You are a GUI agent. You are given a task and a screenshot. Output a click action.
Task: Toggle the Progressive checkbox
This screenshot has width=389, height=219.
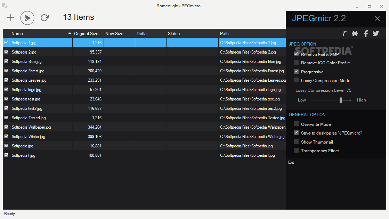click(x=296, y=71)
